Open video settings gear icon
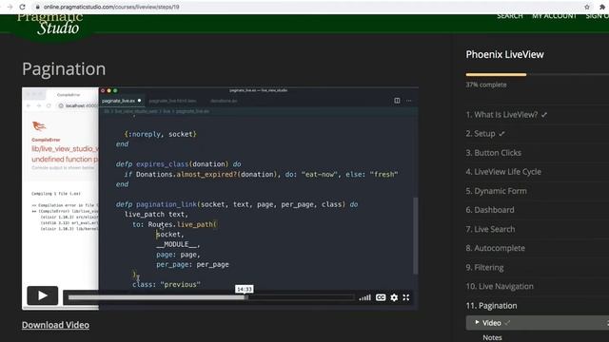This screenshot has width=609, height=342. click(x=394, y=297)
